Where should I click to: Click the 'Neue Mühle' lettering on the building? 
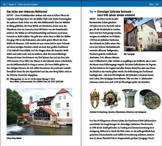[62, 110]
